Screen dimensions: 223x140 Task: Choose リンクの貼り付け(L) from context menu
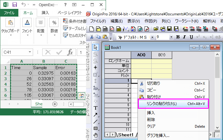click(x=173, y=104)
